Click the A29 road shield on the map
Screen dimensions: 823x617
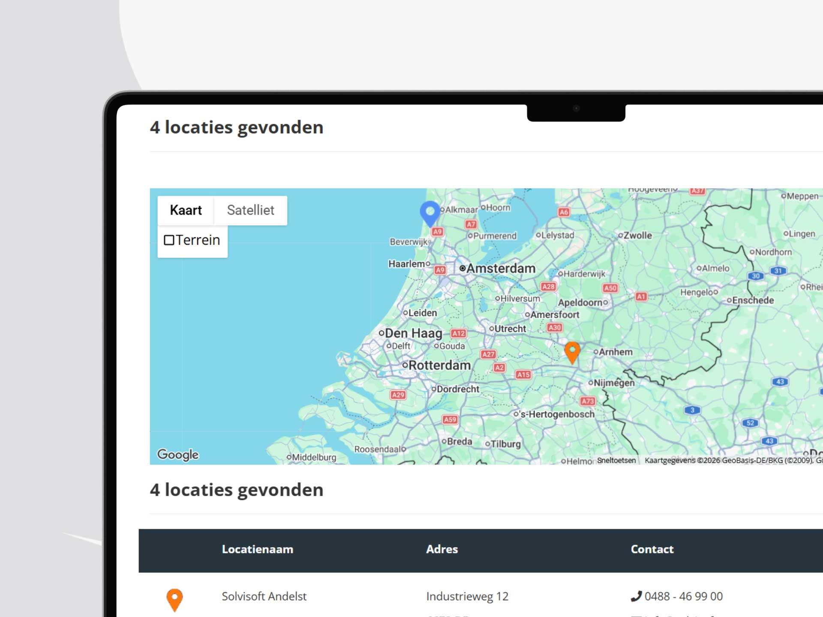(398, 395)
